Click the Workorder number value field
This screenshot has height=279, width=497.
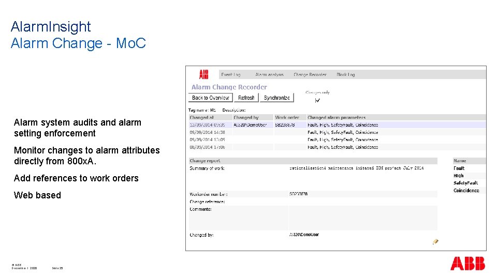pos(363,194)
